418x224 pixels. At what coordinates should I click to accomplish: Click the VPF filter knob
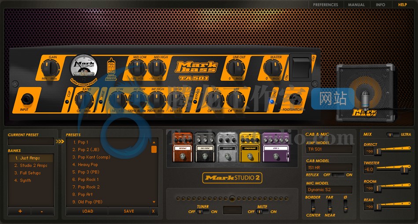235,100
